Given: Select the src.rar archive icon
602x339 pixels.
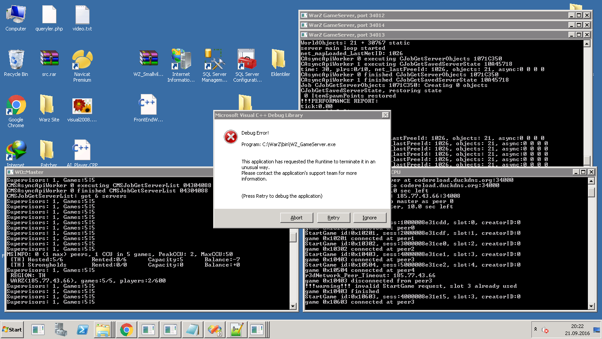Looking at the screenshot, I should pyautogui.click(x=49, y=63).
